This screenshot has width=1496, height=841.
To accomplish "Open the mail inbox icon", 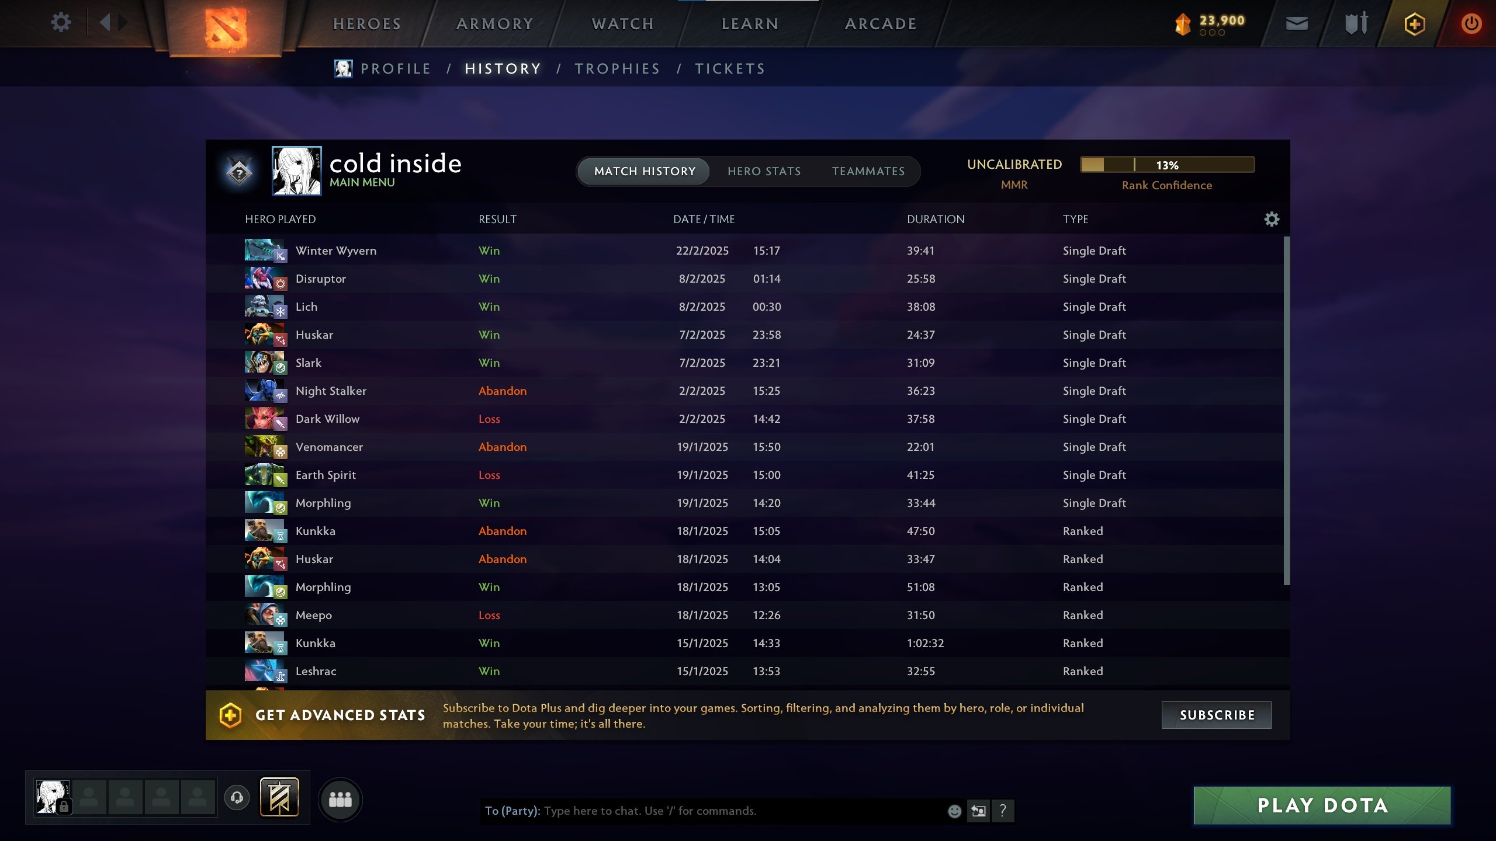I will tap(1297, 23).
